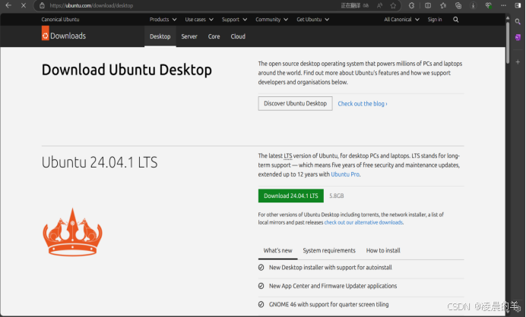
Task: Open Browser essentials heart icon
Action: [x=489, y=5]
